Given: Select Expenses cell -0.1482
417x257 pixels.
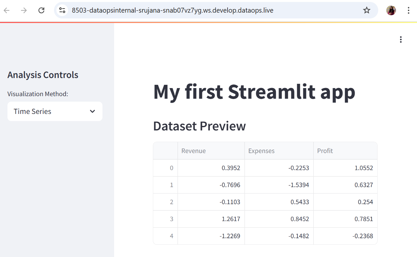Looking at the screenshot, I should [x=279, y=236].
